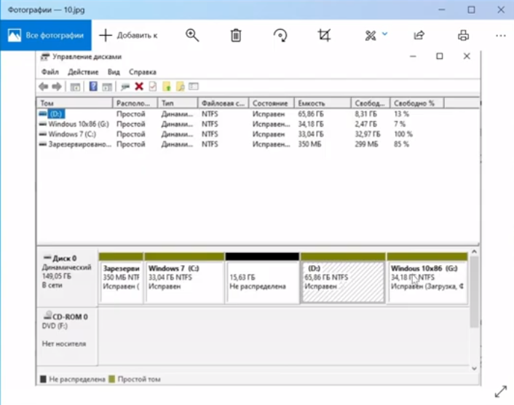Open the Справка menu
Screen dimensions: 514x405
pos(142,72)
